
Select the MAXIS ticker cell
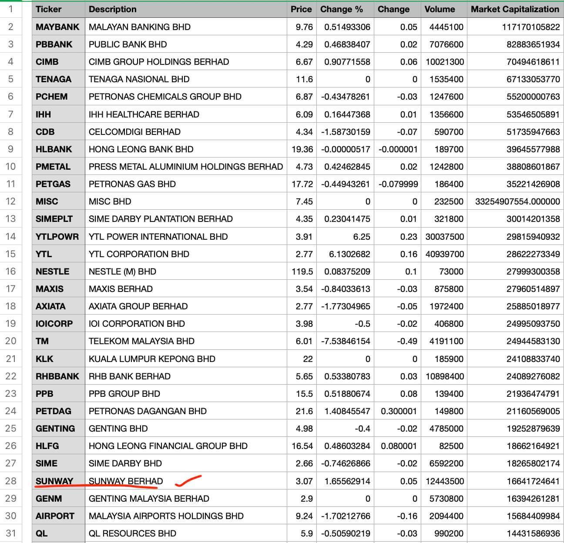[x=58, y=289]
